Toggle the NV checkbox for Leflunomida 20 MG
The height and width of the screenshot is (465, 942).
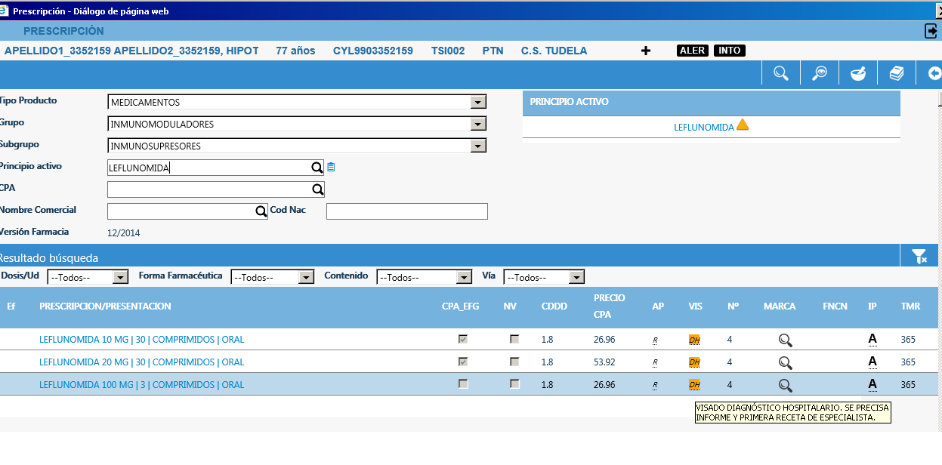pos(514,362)
